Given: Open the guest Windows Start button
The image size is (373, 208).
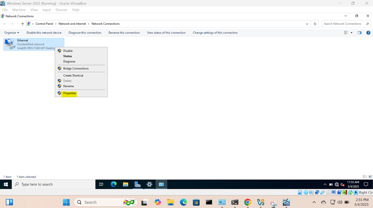Looking at the screenshot, I should pyautogui.click(x=6, y=184).
